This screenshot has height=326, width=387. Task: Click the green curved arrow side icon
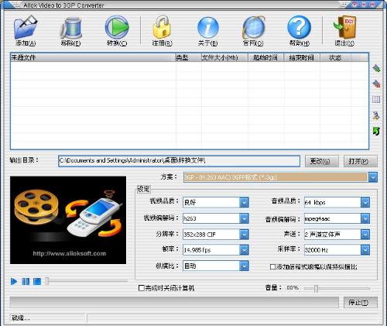click(376, 131)
